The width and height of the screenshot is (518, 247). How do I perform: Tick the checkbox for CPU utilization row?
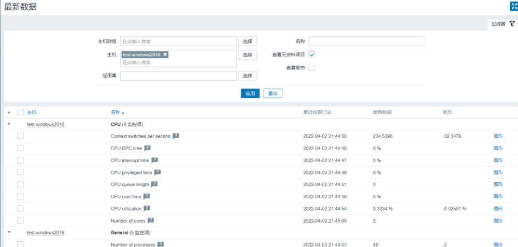[20, 208]
